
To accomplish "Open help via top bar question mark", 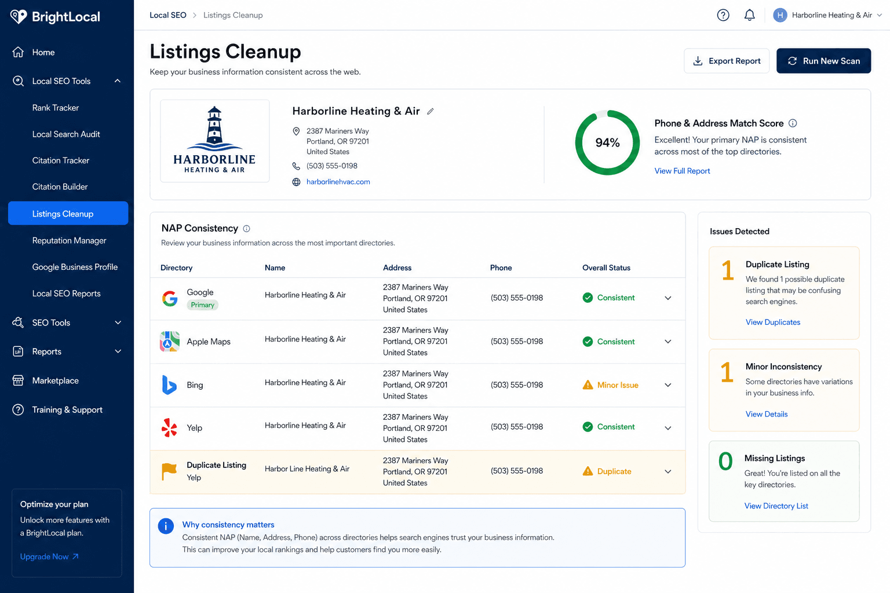I will click(x=723, y=15).
